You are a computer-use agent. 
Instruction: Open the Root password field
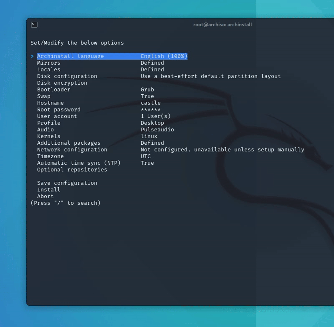click(x=59, y=109)
